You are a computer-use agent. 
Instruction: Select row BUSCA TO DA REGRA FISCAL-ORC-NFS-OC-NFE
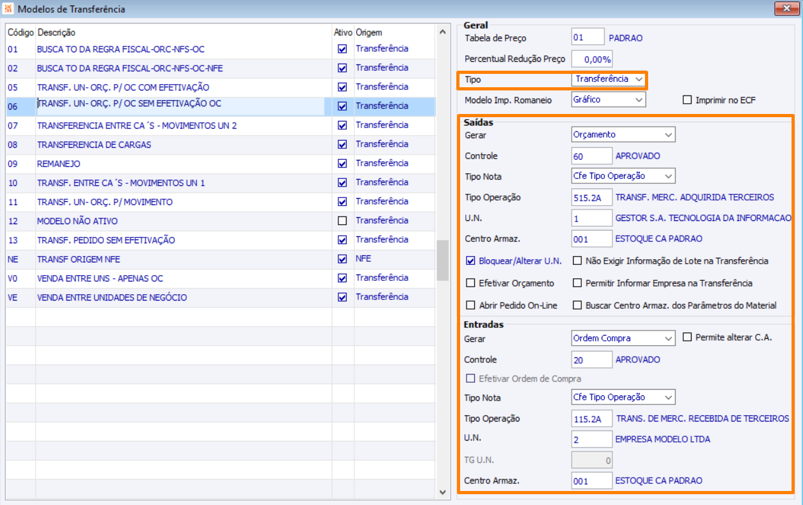point(221,68)
